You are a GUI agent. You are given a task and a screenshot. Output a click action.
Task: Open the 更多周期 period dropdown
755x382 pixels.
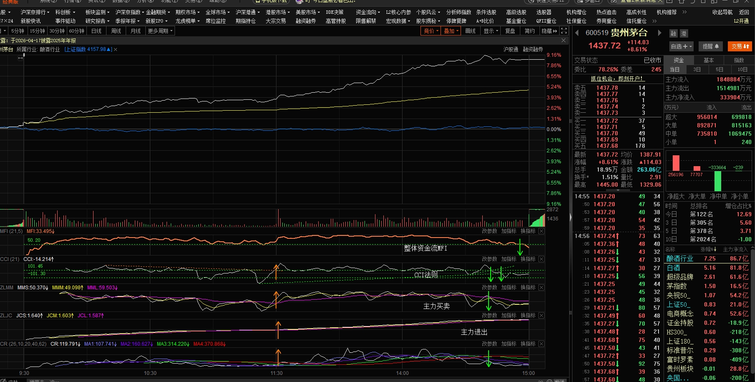click(160, 31)
